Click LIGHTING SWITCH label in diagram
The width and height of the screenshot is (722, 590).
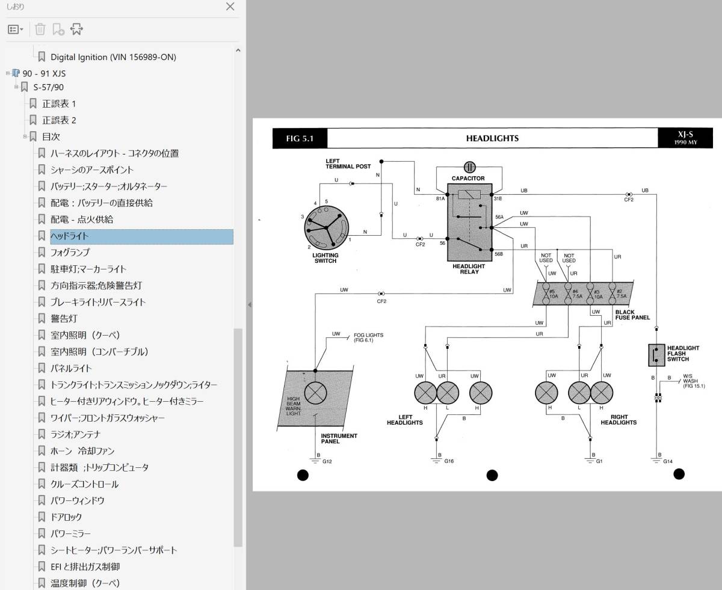pos(326,258)
